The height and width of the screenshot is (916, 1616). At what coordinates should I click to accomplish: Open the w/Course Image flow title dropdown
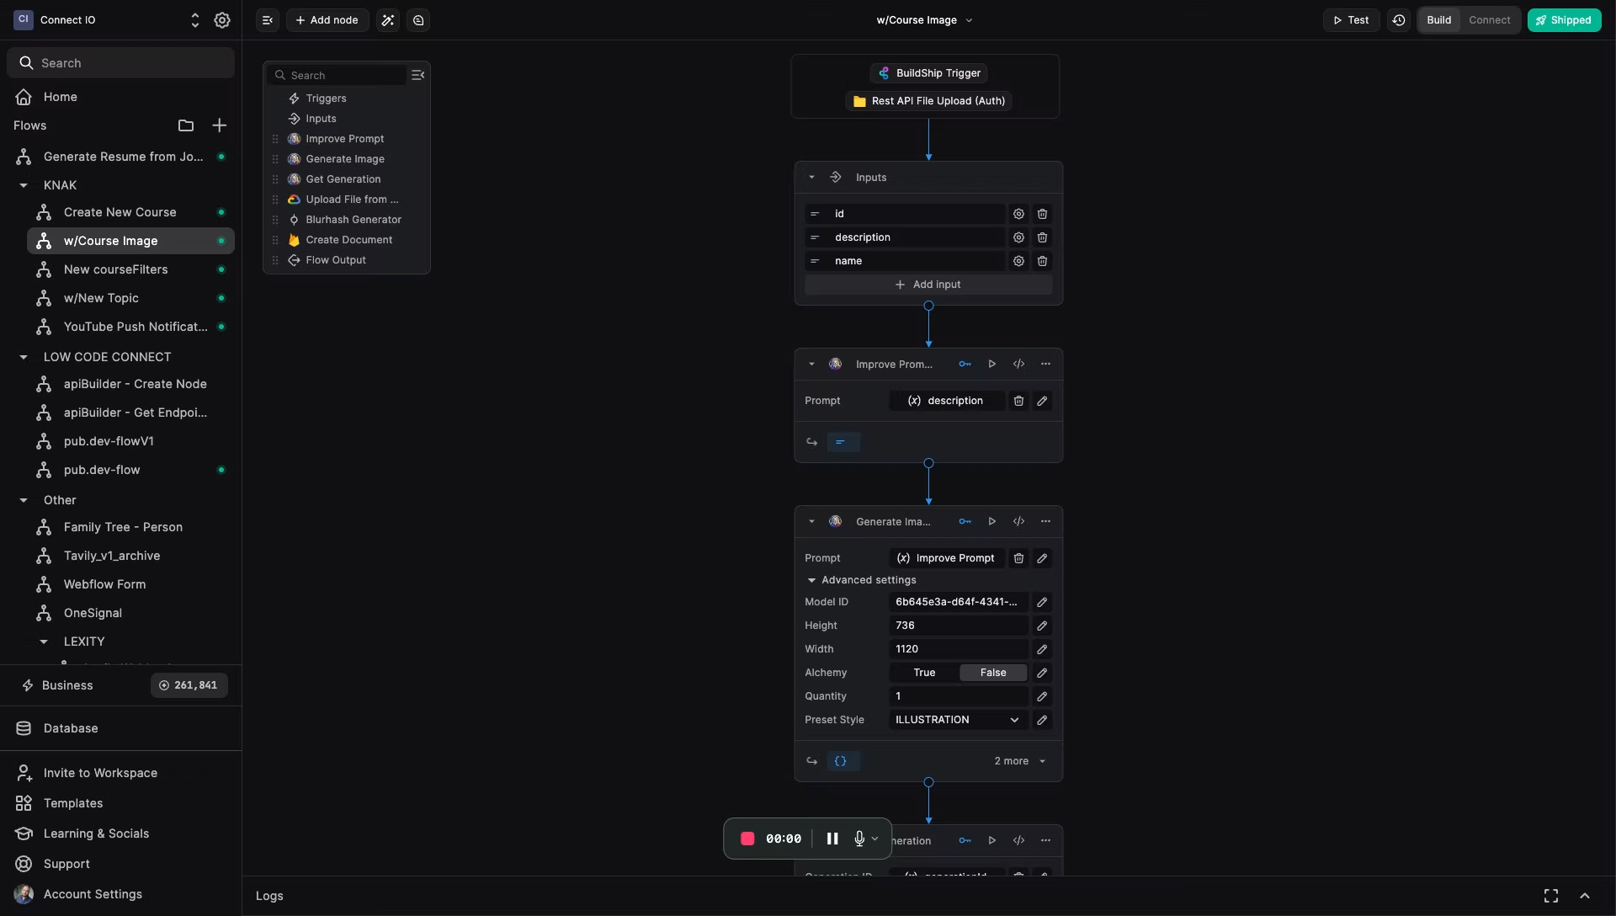[x=970, y=19]
